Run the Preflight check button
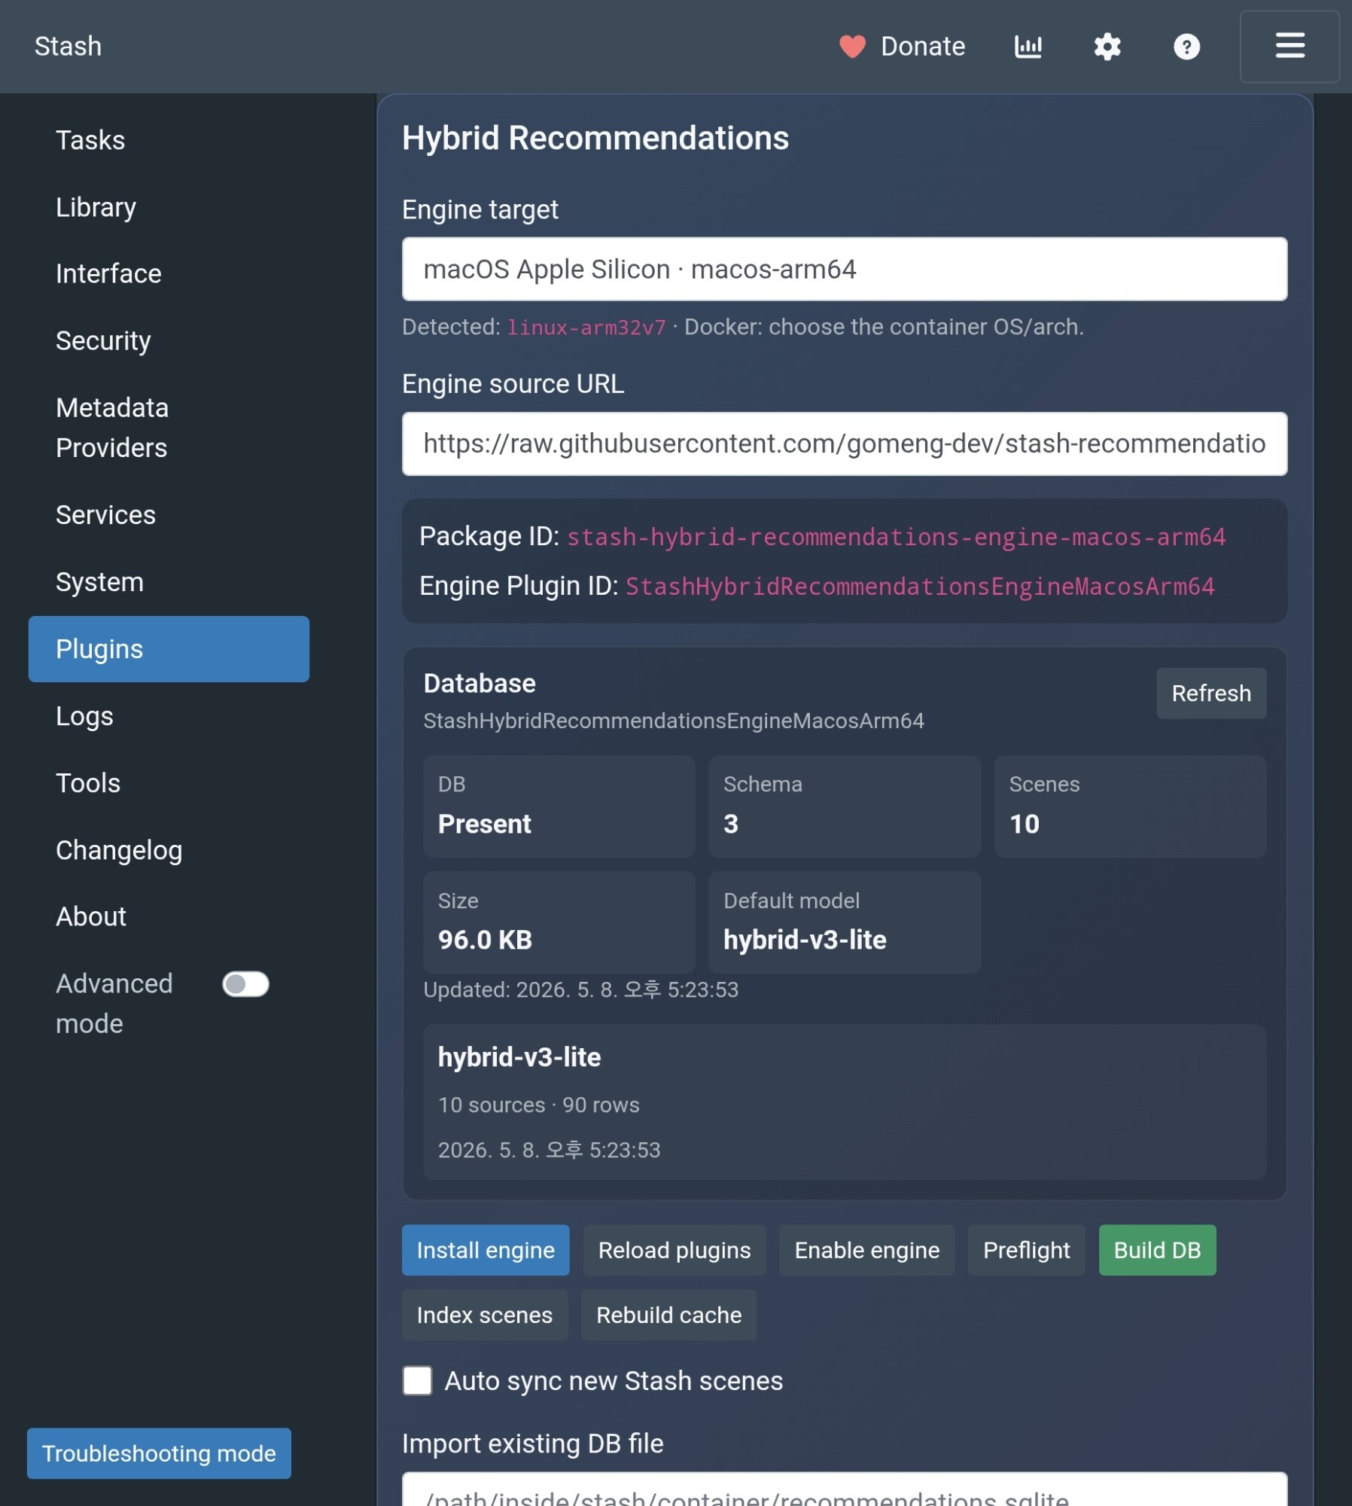Viewport: 1352px width, 1506px height. (1027, 1250)
